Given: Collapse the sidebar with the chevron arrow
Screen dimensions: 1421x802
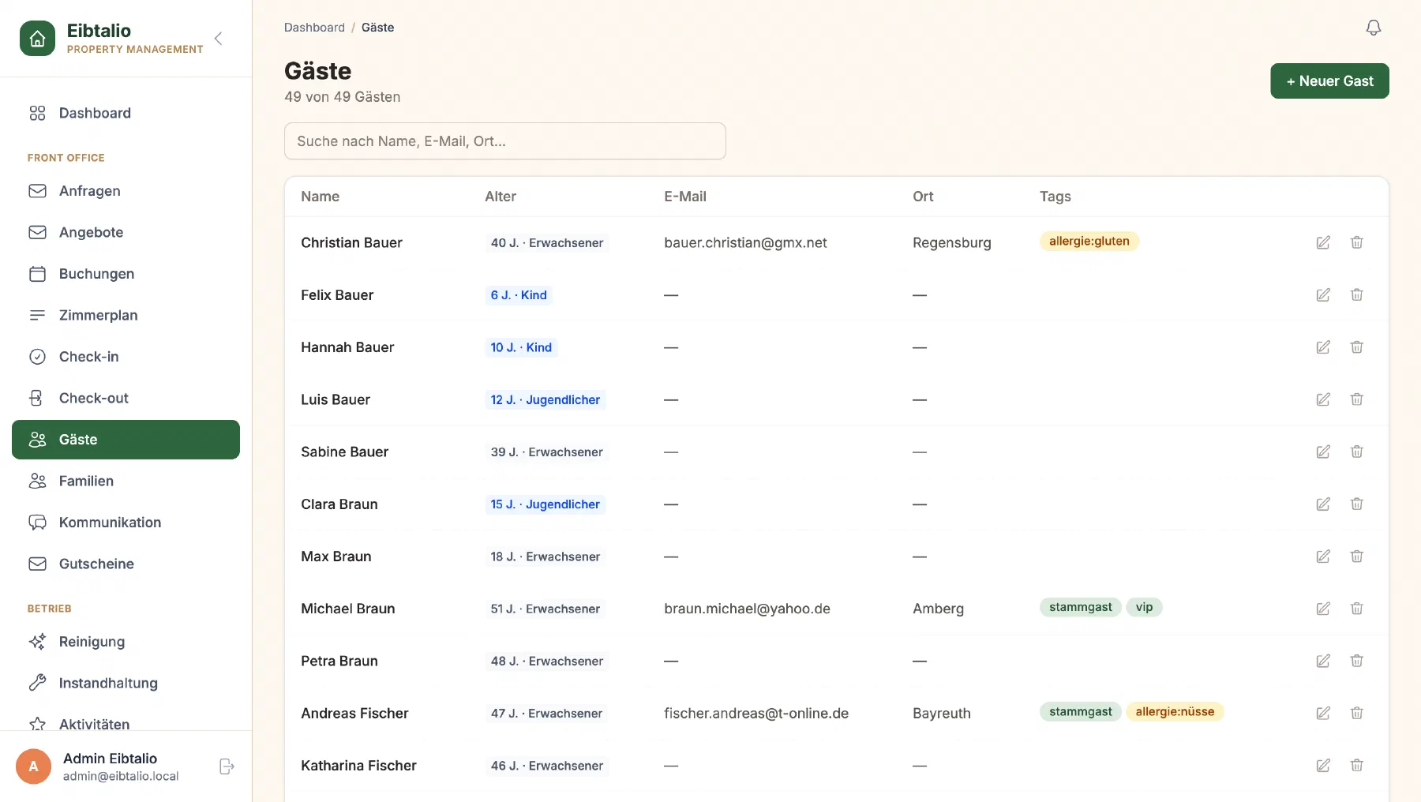Looking at the screenshot, I should point(219,38).
